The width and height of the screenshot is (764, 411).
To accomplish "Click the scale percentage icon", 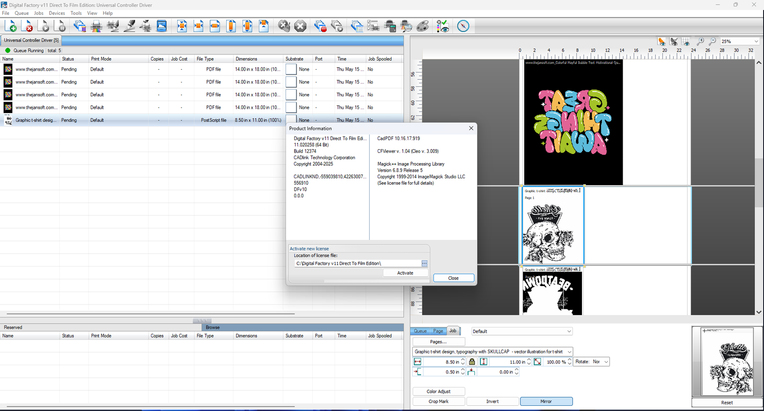I will click(x=537, y=362).
